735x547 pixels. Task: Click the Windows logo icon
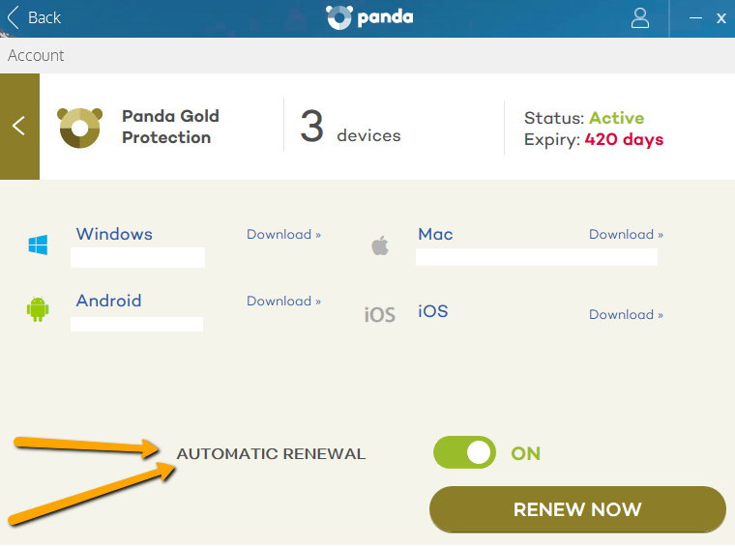point(38,245)
